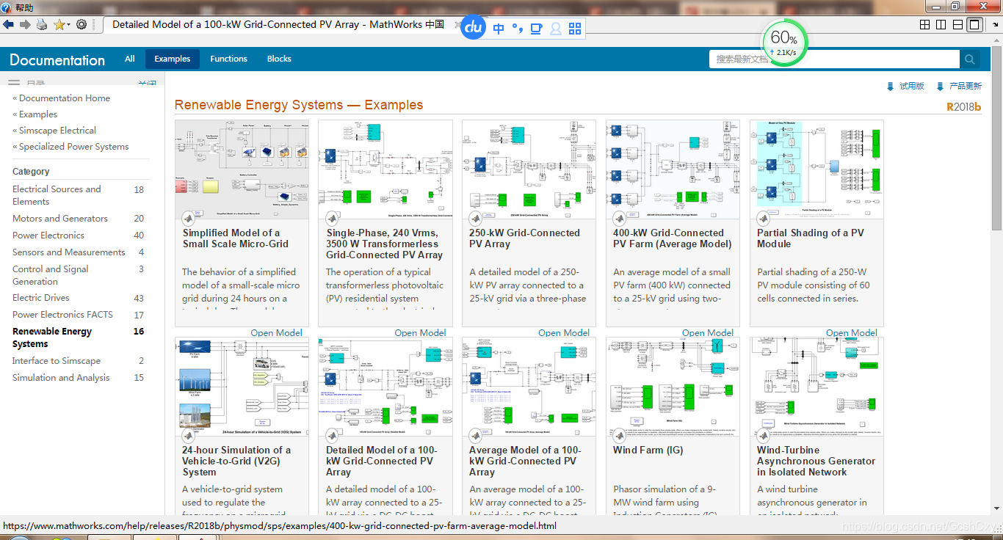This screenshot has height=540, width=1003.
Task: Open Model for Partial Shading example
Action: point(852,333)
